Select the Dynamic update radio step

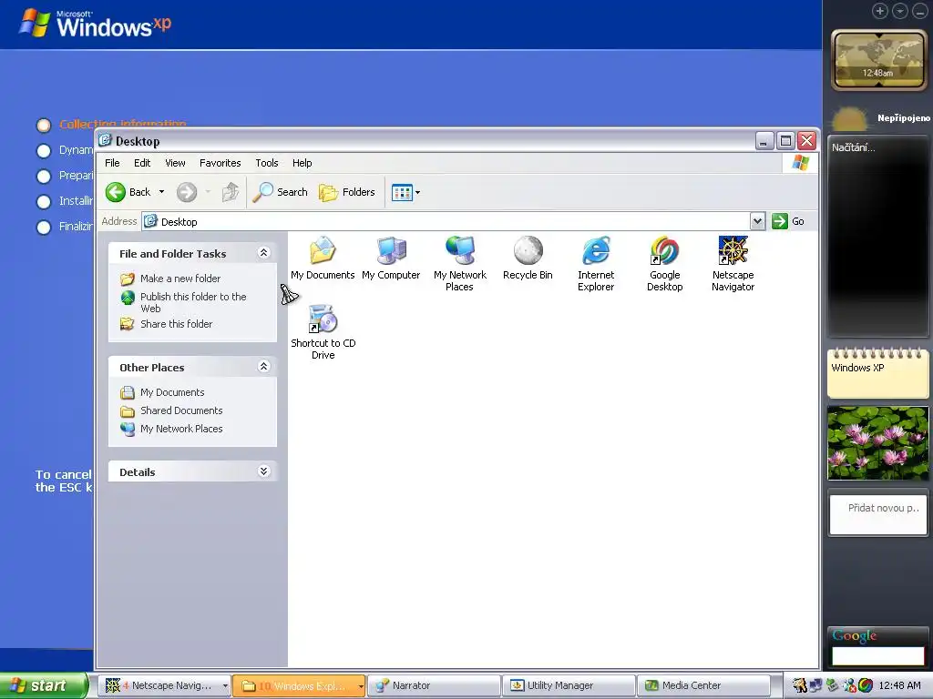(x=44, y=150)
